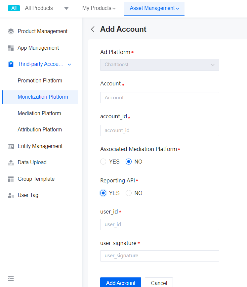Click the Thrid-party Accounts icon in sidebar
This screenshot has height=287, width=247.
pyautogui.click(x=10, y=64)
